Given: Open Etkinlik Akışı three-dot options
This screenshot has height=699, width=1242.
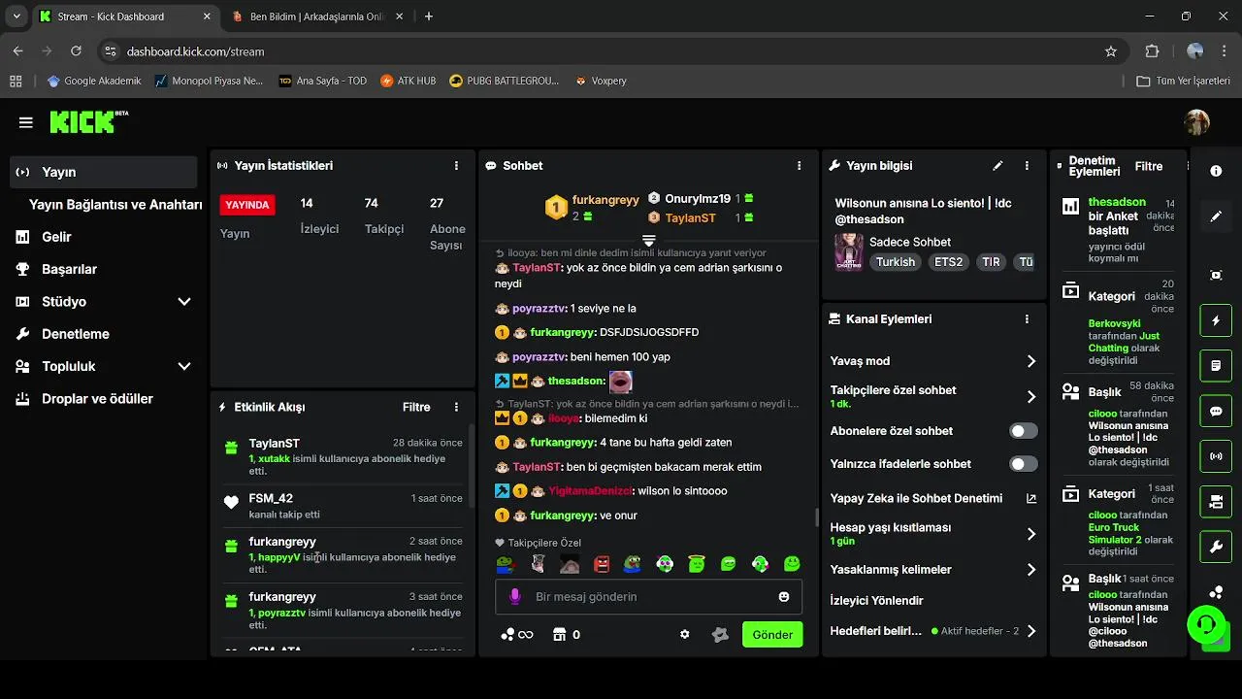Looking at the screenshot, I should point(456,407).
